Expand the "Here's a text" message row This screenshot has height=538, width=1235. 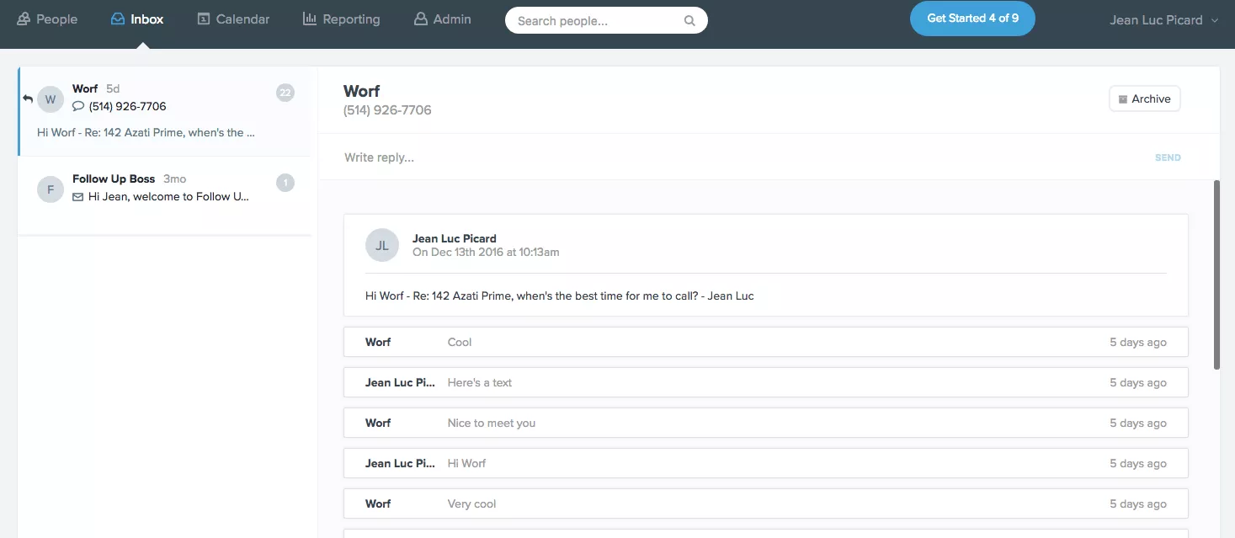(x=765, y=382)
